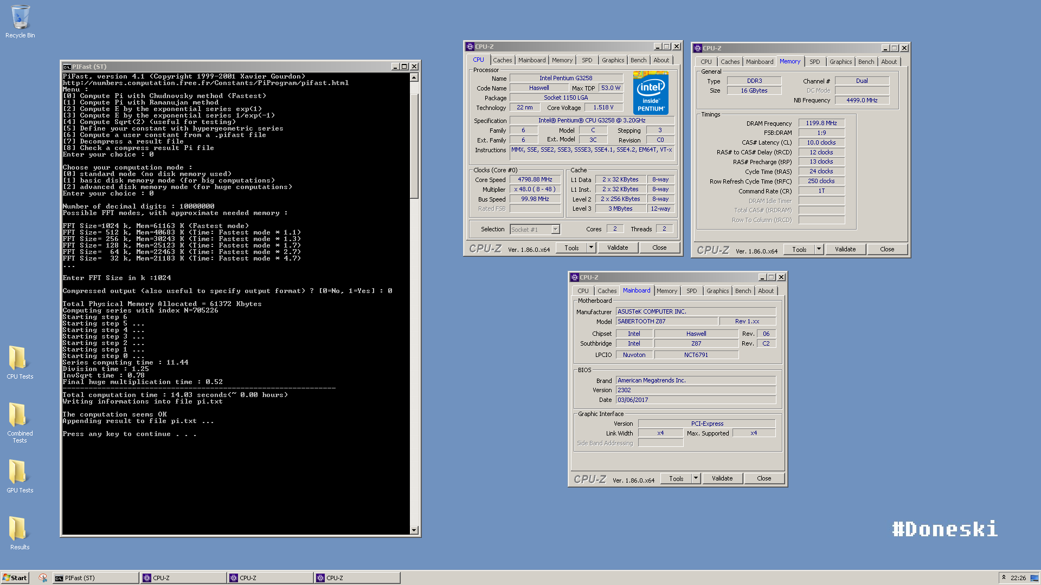Click the Core Voltage 1.518 V field
1041x585 pixels.
[603, 107]
